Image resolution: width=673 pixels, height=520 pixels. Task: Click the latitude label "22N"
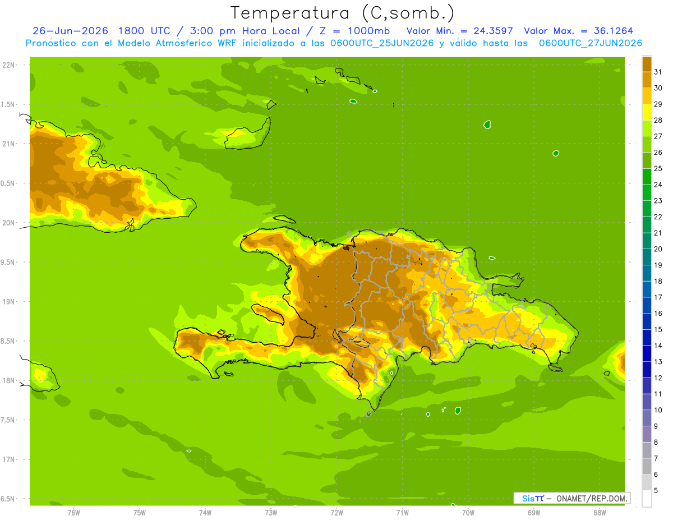tap(8, 65)
